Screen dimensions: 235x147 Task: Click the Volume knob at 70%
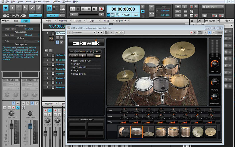coord(215,64)
